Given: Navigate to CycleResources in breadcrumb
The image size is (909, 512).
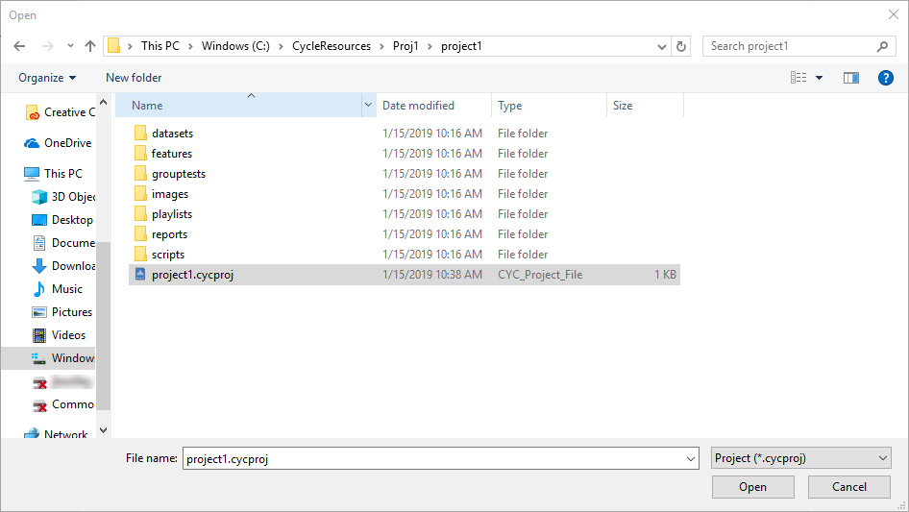Looking at the screenshot, I should pos(332,46).
